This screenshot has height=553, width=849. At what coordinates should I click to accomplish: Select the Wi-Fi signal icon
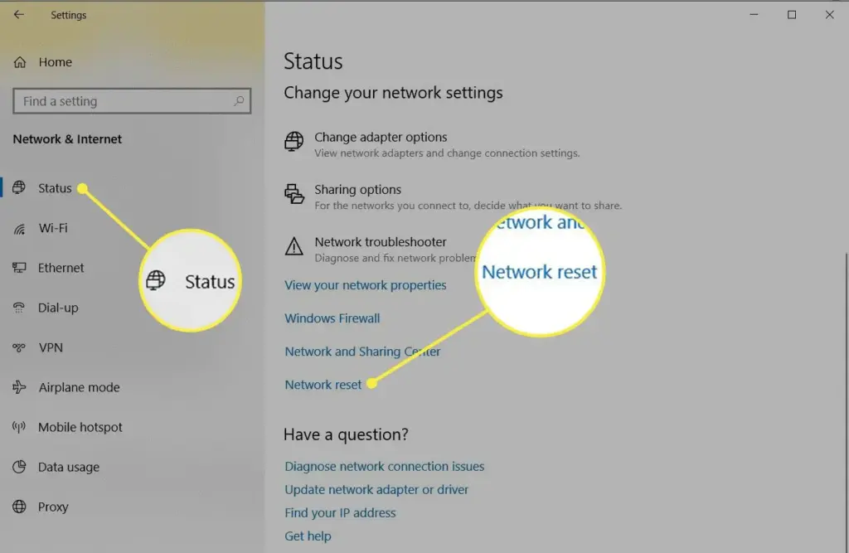click(20, 229)
